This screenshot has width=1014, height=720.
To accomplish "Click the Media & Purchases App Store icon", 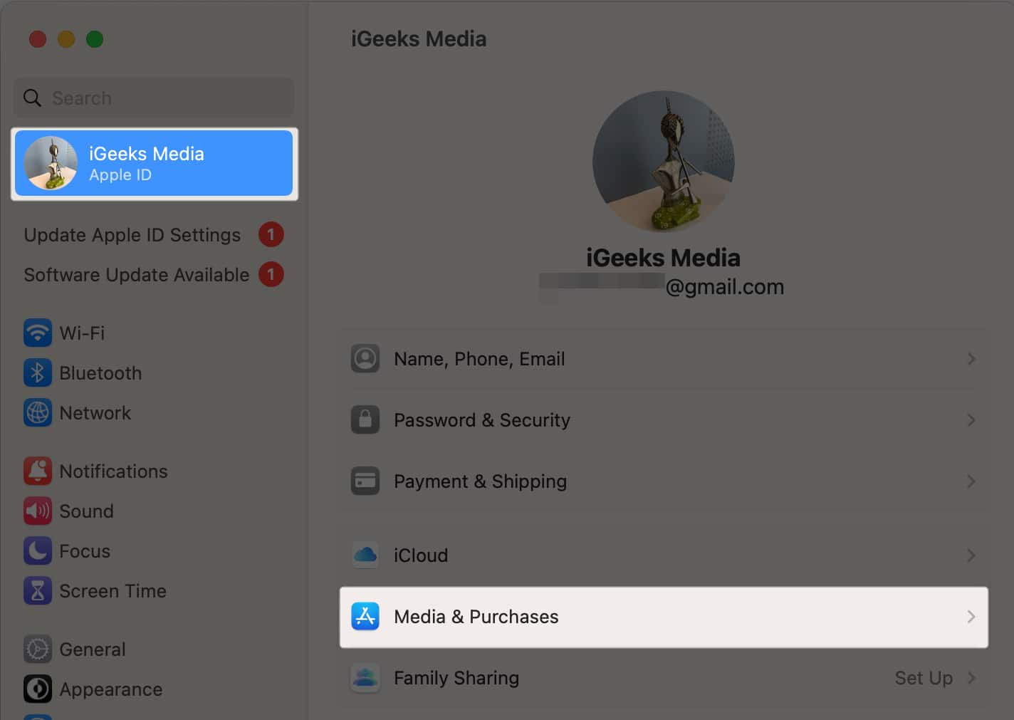I will tap(365, 616).
